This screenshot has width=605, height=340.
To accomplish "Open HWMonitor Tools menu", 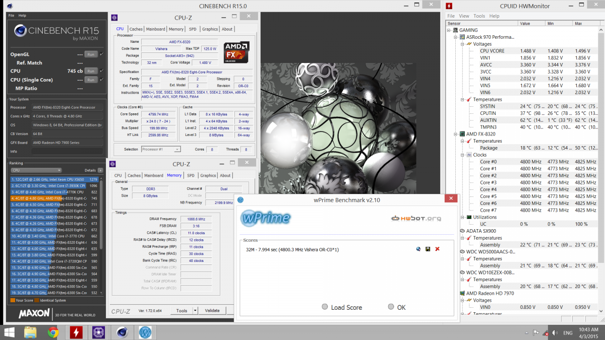I will tap(479, 16).
